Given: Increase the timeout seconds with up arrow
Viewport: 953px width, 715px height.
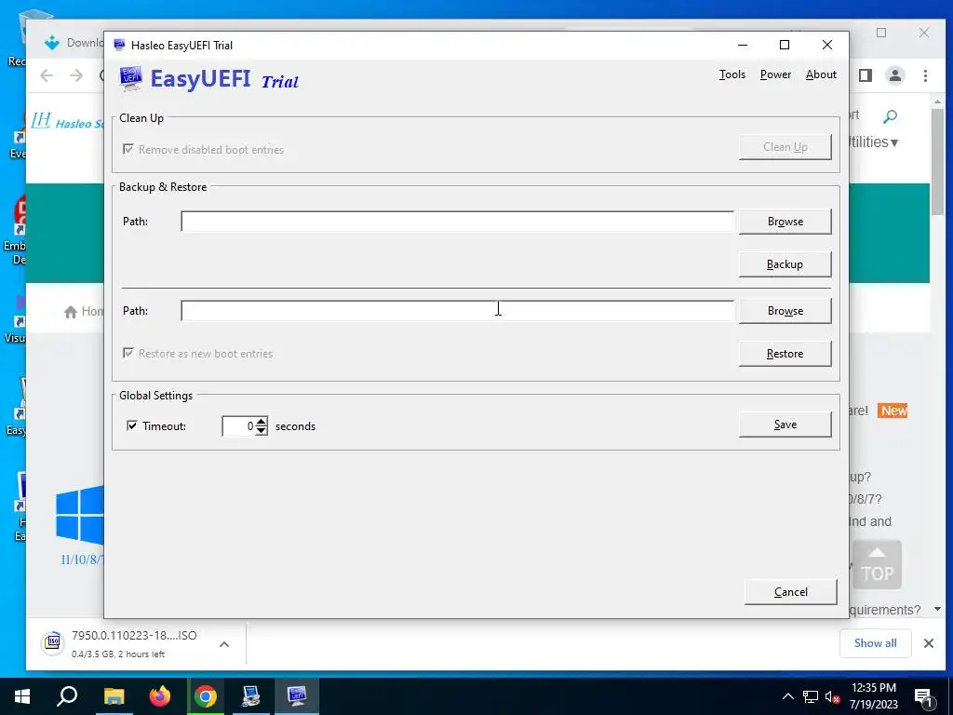Looking at the screenshot, I should click(x=262, y=422).
